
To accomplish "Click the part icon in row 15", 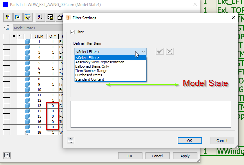I will coord(27,116).
